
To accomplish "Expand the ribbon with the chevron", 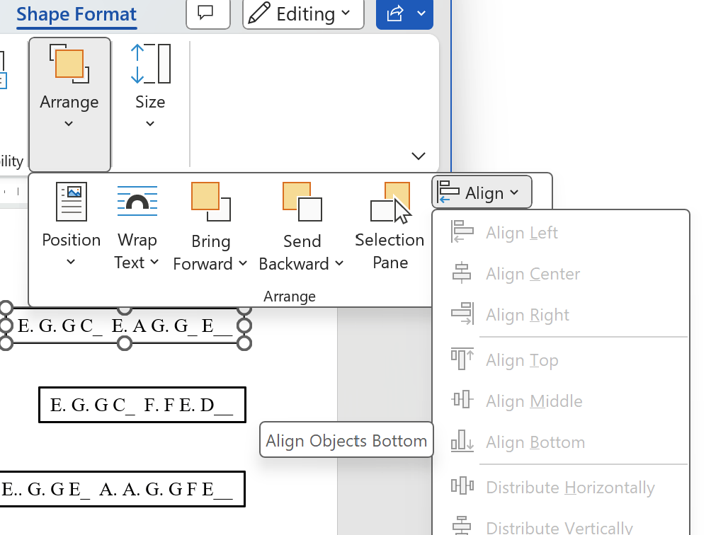I will coord(418,156).
